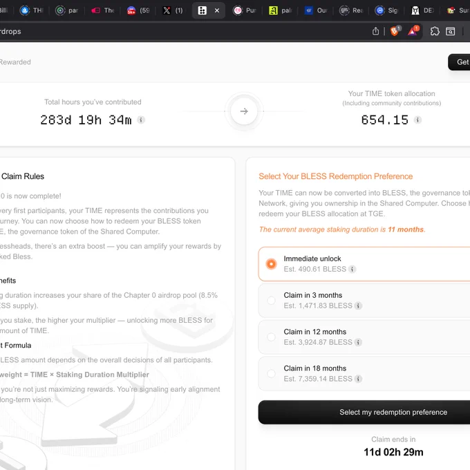Switch to the 'DE' tab

tap(422, 10)
